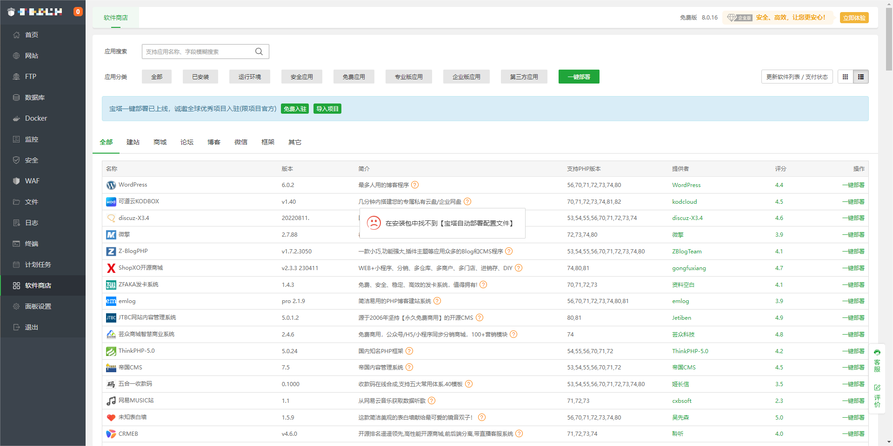The image size is (893, 446).
Task: Switch to grid view icon
Action: pyautogui.click(x=846, y=77)
